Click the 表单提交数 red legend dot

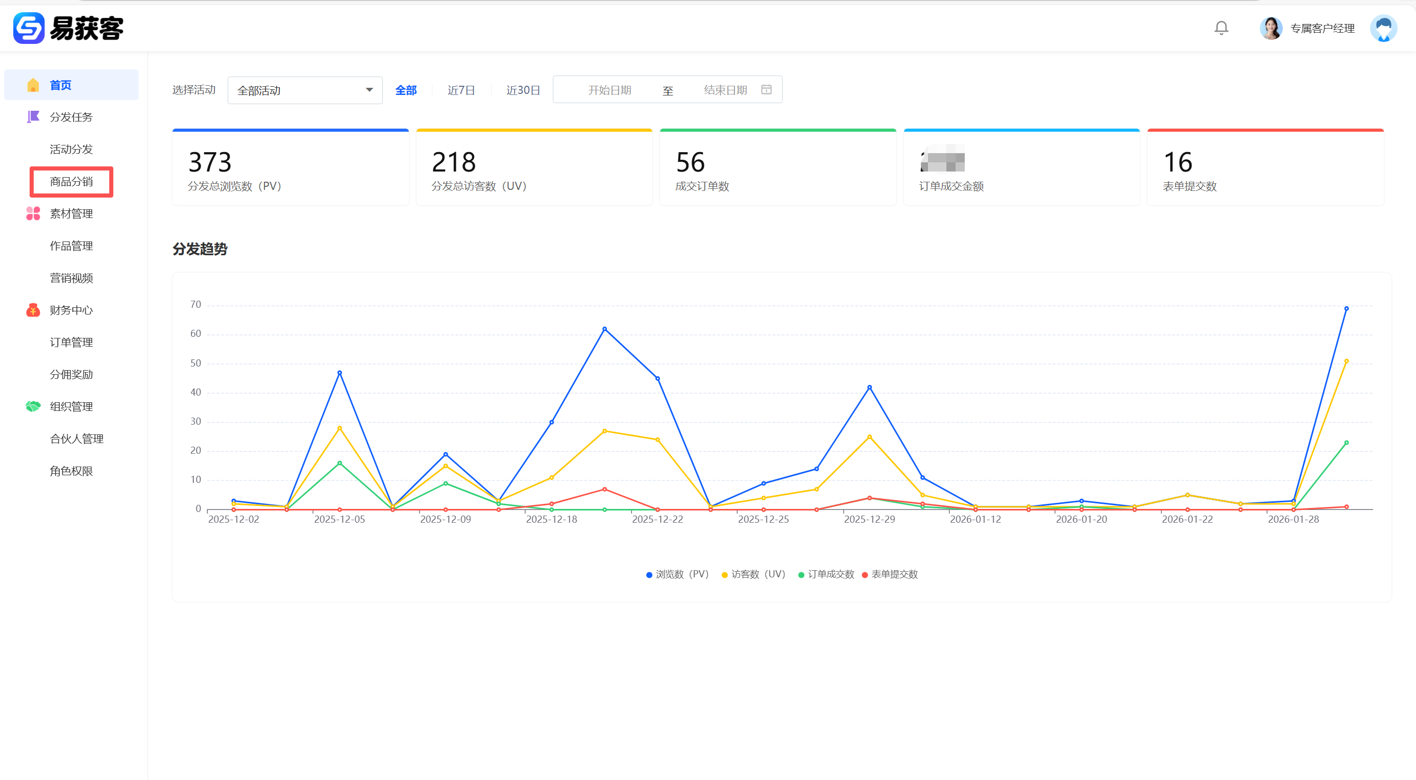(865, 575)
